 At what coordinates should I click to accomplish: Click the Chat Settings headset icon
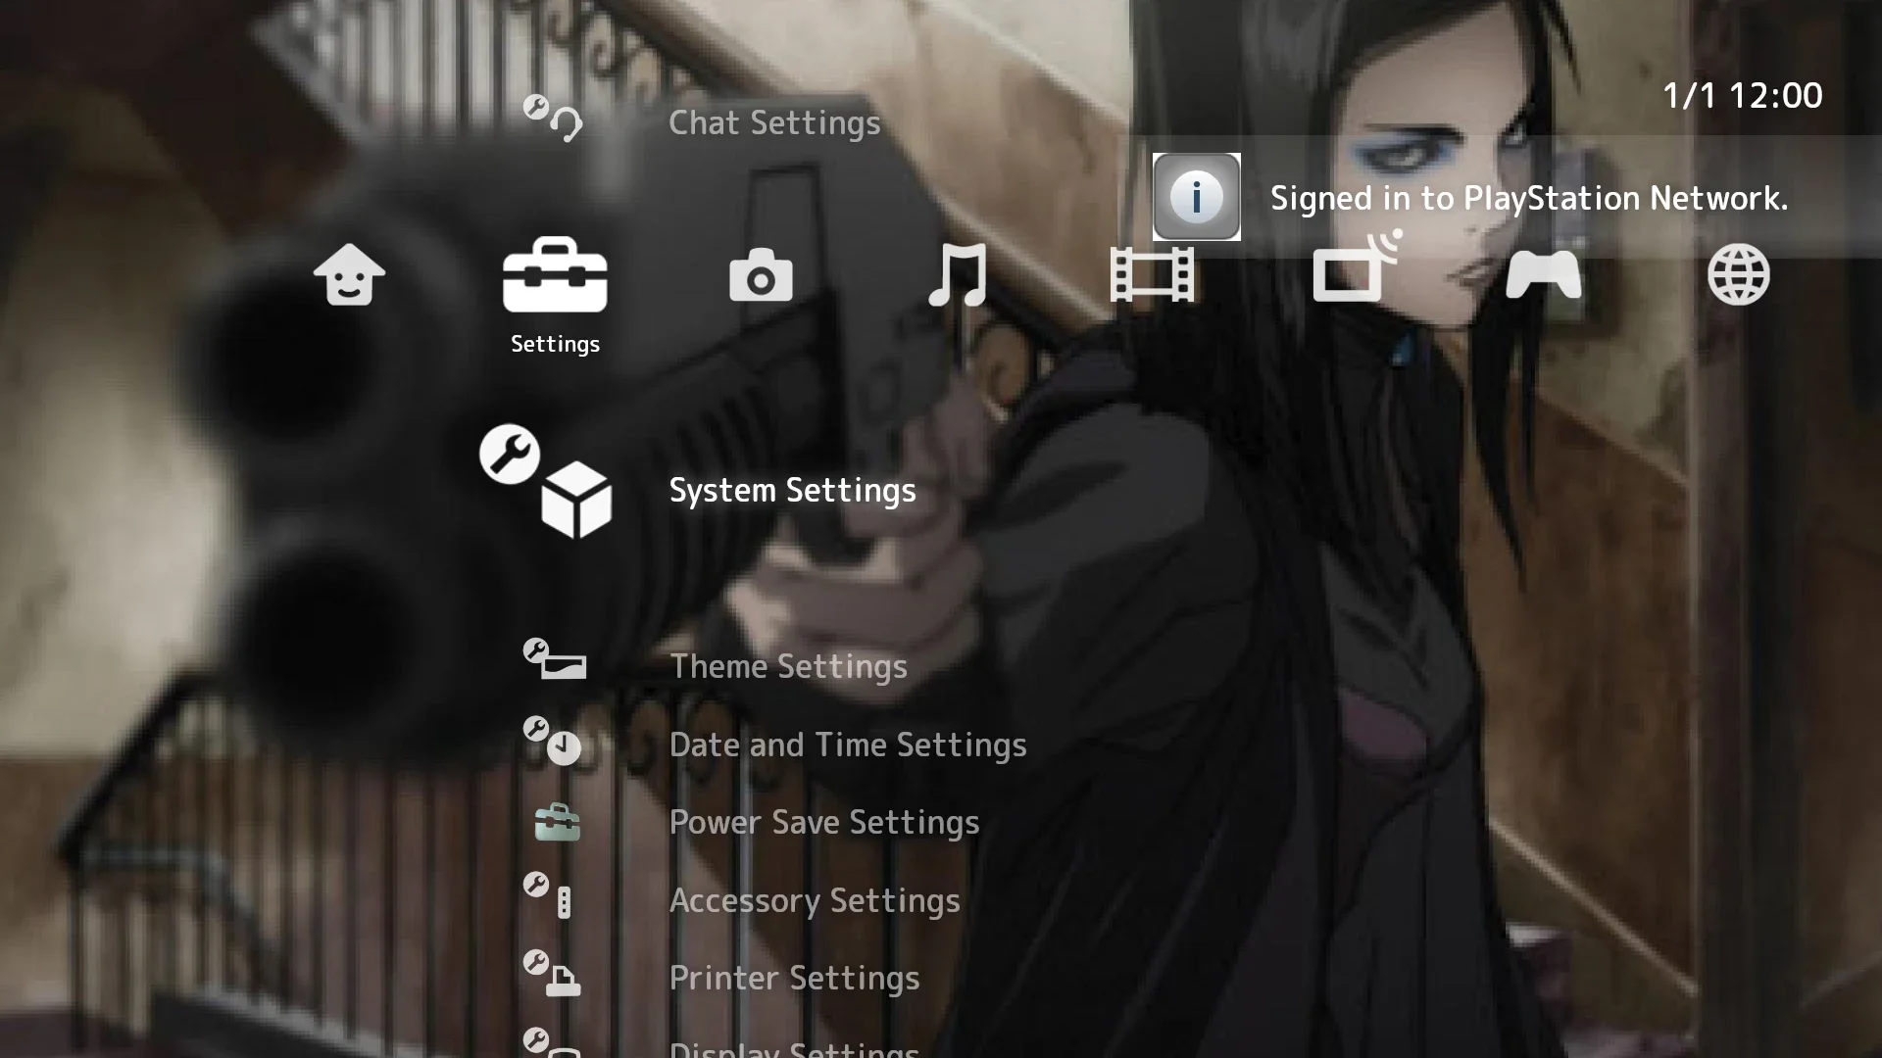553,119
